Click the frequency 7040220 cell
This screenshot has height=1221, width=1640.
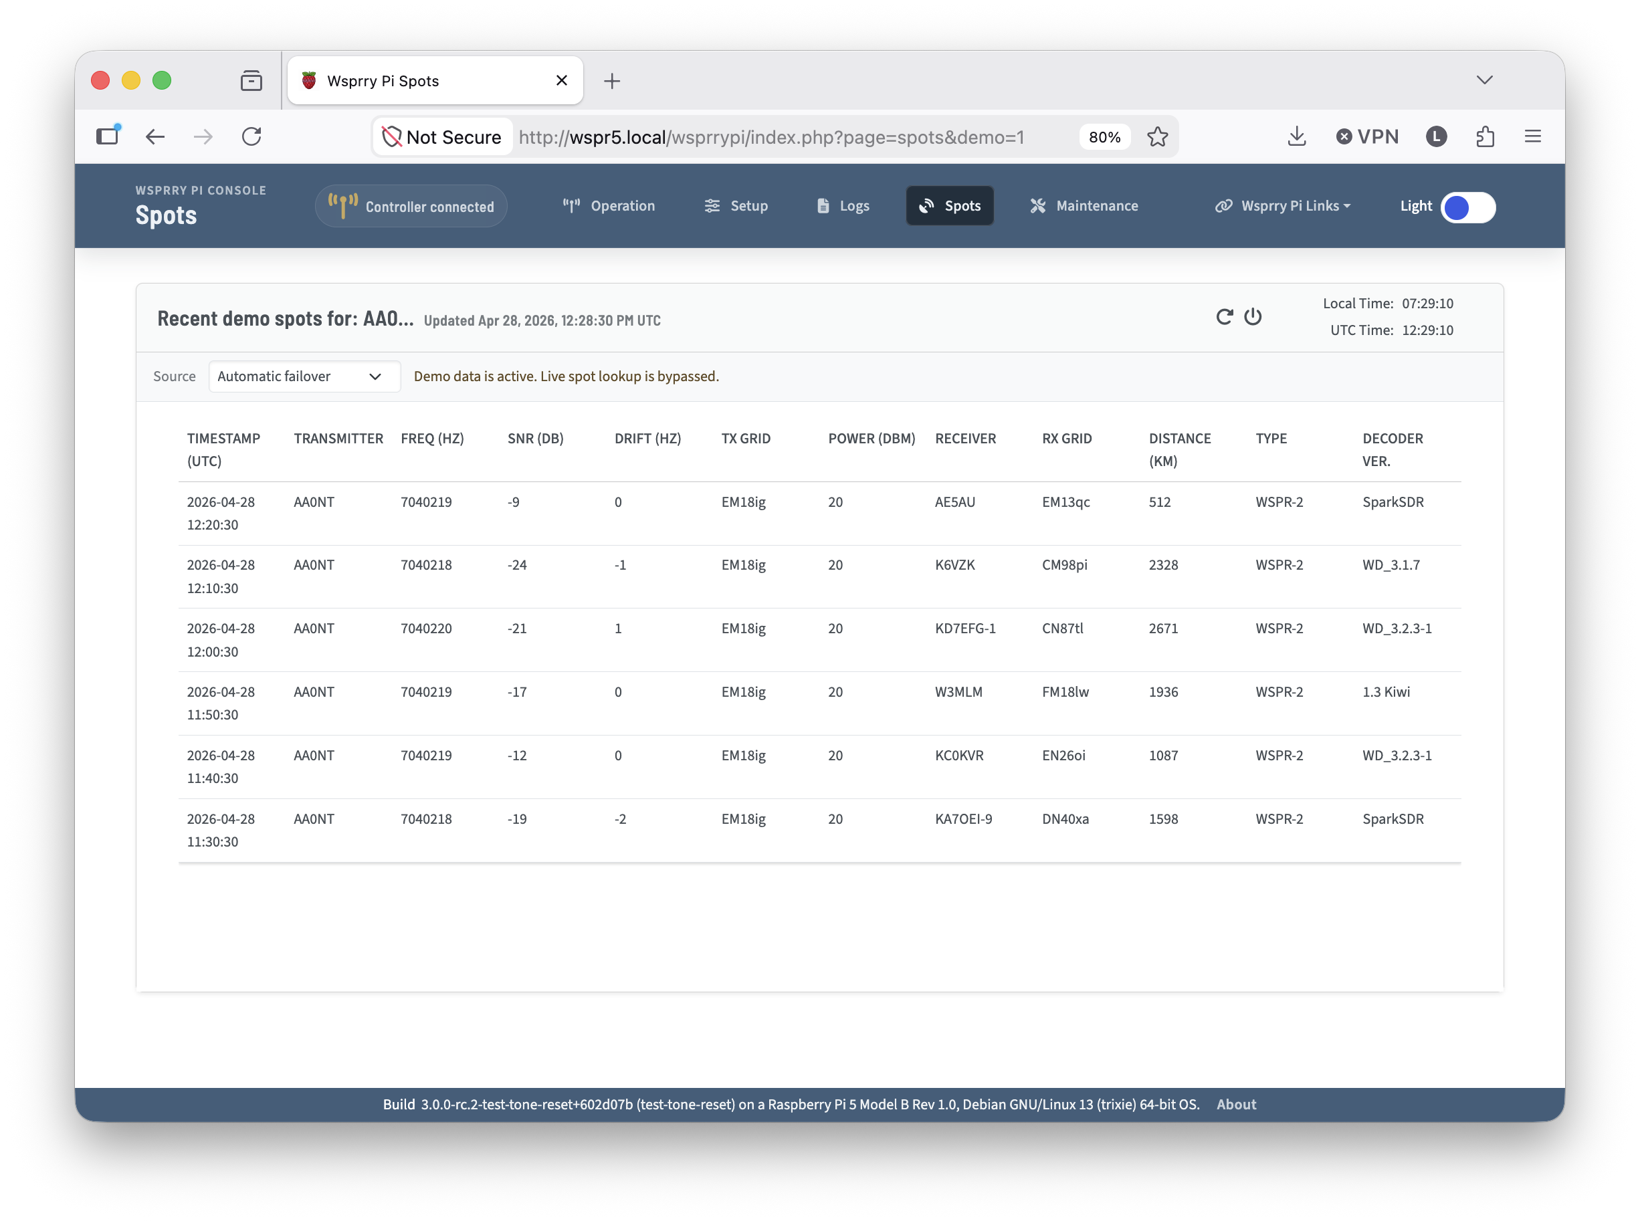pyautogui.click(x=425, y=629)
